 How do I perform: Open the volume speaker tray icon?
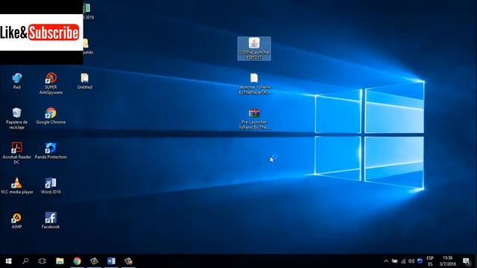(x=411, y=261)
